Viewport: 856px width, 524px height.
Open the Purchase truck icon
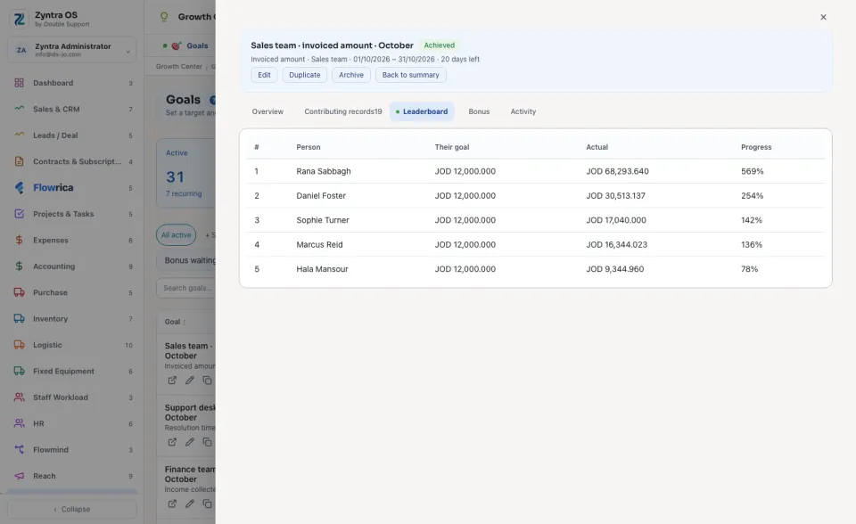pyautogui.click(x=19, y=292)
